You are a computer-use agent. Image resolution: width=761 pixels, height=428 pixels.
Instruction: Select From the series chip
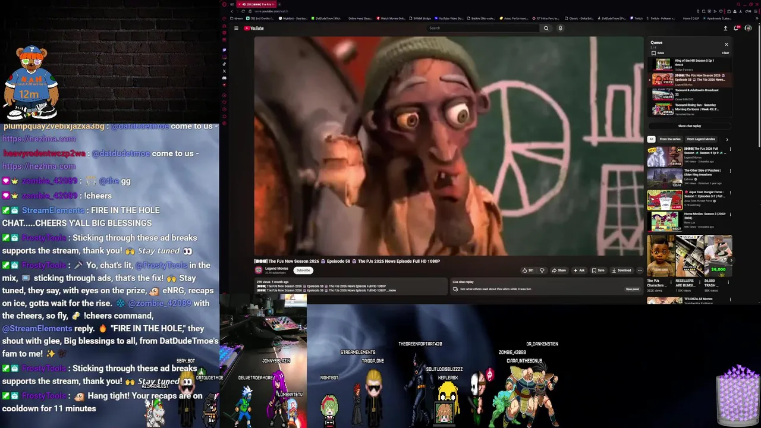670,139
